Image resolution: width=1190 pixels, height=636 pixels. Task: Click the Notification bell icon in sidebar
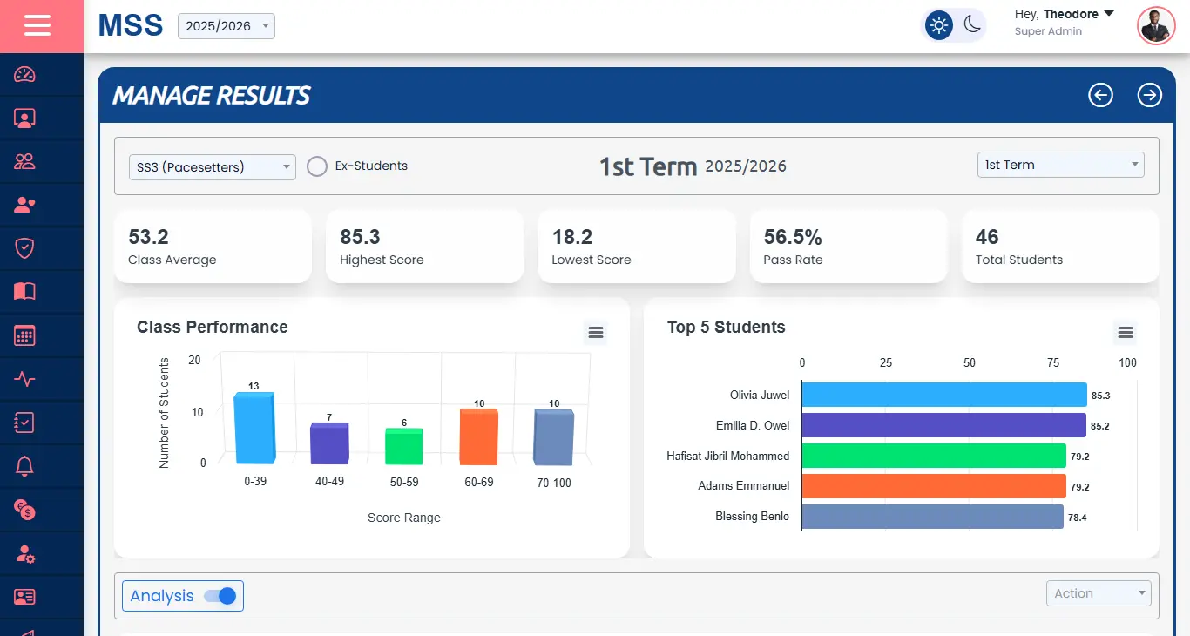tap(24, 466)
